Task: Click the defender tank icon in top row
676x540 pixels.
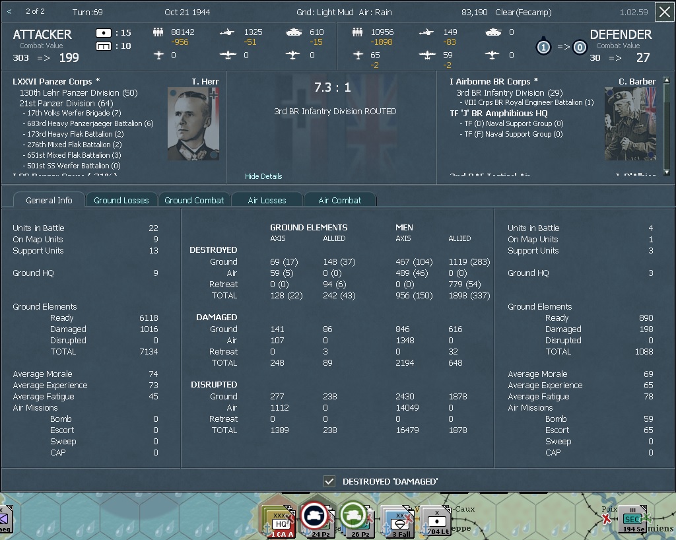Action: [493, 32]
